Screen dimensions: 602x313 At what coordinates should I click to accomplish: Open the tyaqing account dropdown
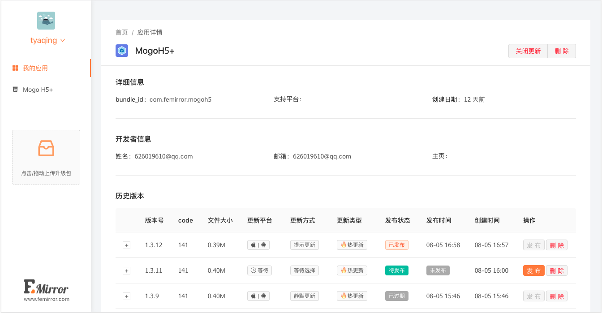click(47, 40)
